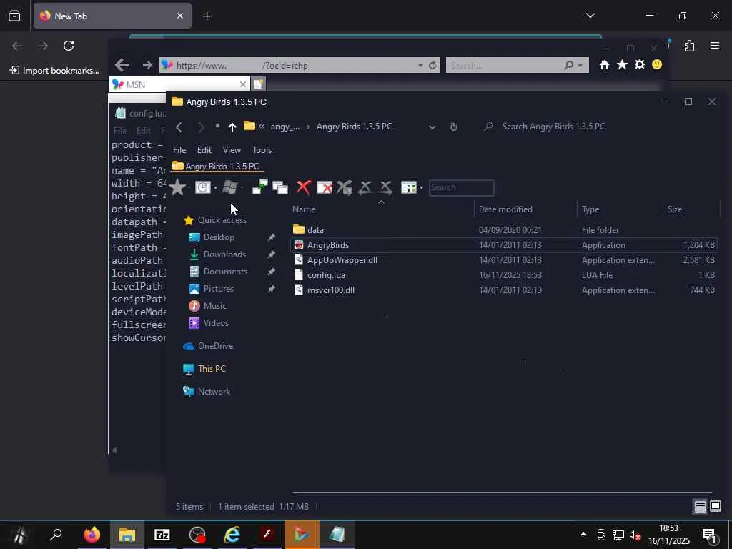The width and height of the screenshot is (732, 549).
Task: Select the Angry Birds 1.3.5 PC folder tab
Action: coord(217,166)
